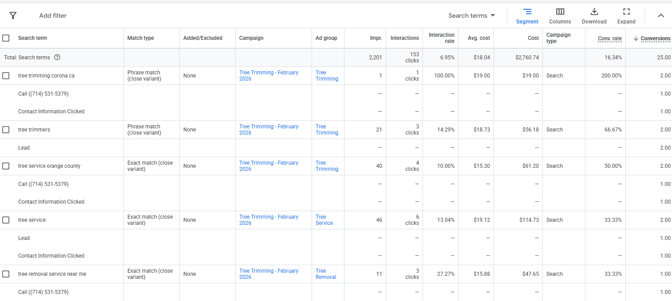
Task: Click the Lead segment under 'tree trimmers'
Action: click(x=24, y=148)
